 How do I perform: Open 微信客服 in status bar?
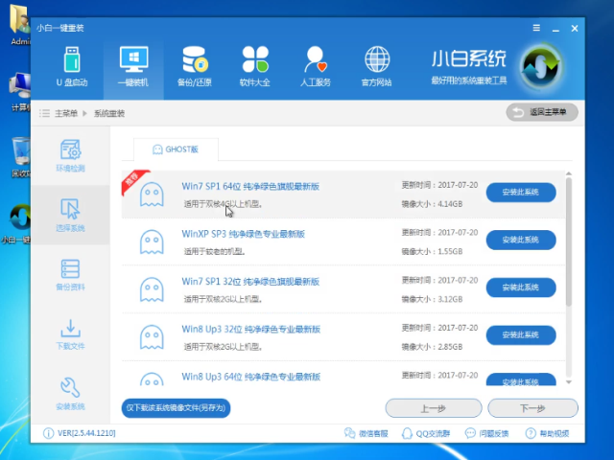(366, 434)
